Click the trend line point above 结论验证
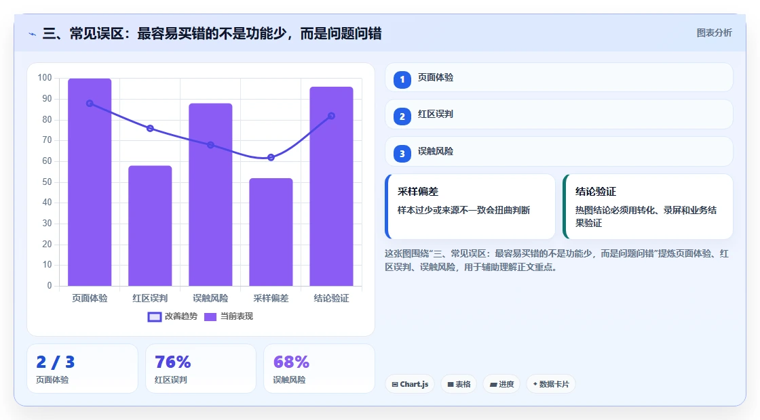This screenshot has height=420, width=760. click(332, 116)
